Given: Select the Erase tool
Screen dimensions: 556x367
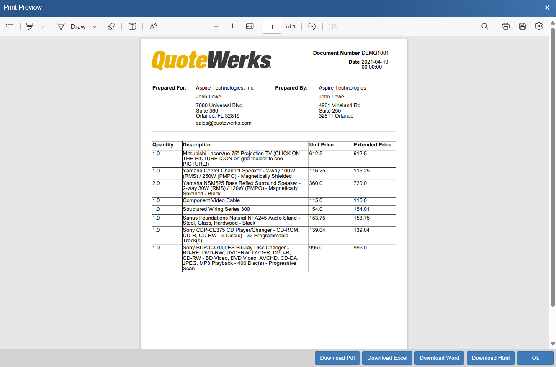Looking at the screenshot, I should pos(111,26).
